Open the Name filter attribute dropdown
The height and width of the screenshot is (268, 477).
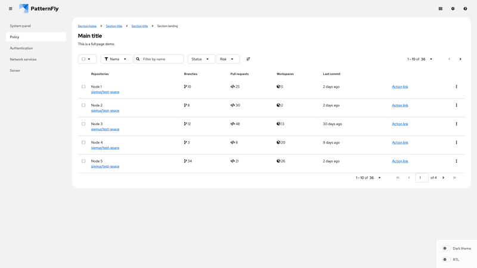point(116,59)
